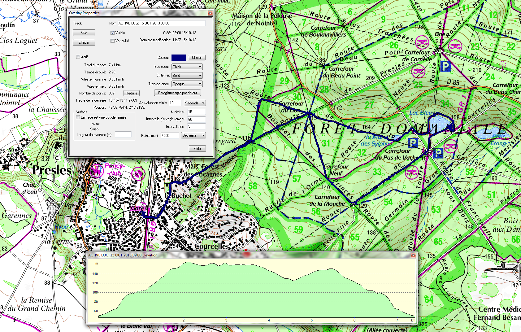Click the parking icon near D 85
Image resolution: width=521 pixels, height=332 pixels.
(x=445, y=66)
